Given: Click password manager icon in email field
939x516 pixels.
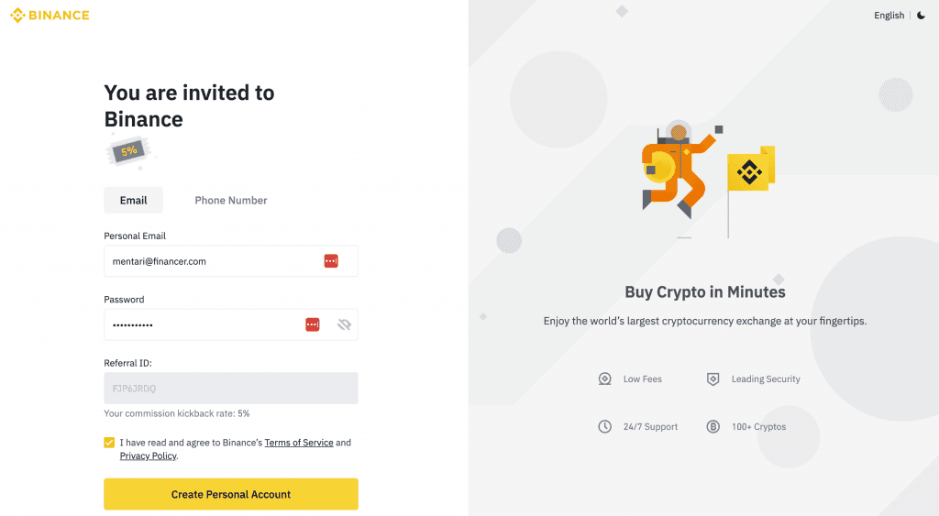Looking at the screenshot, I should click(331, 261).
